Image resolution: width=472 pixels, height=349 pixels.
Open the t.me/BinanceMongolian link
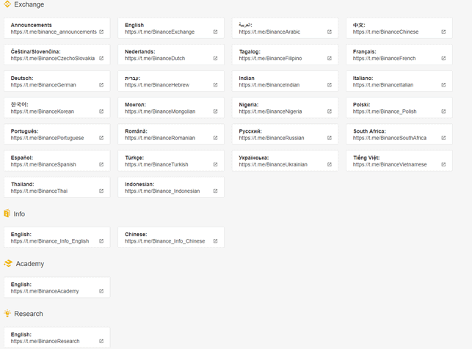160,111
